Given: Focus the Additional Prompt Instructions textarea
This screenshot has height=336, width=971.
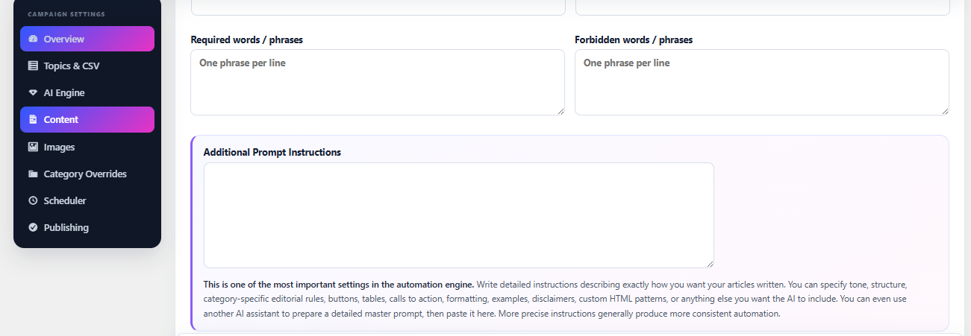Looking at the screenshot, I should (459, 215).
